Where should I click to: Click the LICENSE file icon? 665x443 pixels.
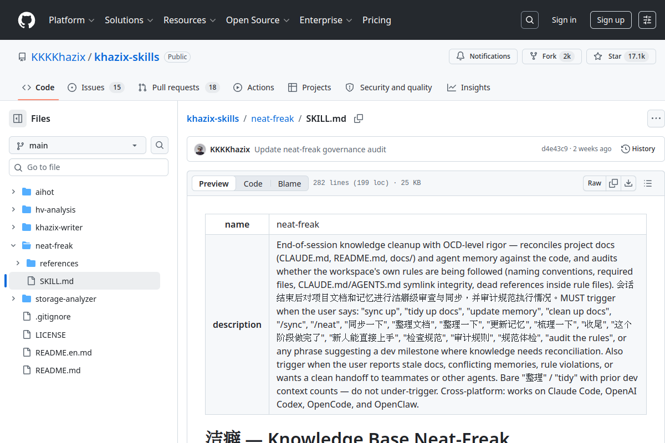pos(27,334)
